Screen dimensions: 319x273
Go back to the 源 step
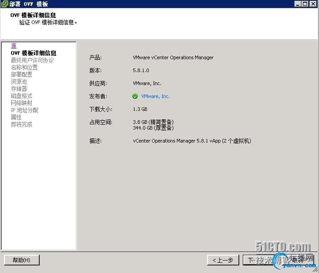(x=14, y=46)
